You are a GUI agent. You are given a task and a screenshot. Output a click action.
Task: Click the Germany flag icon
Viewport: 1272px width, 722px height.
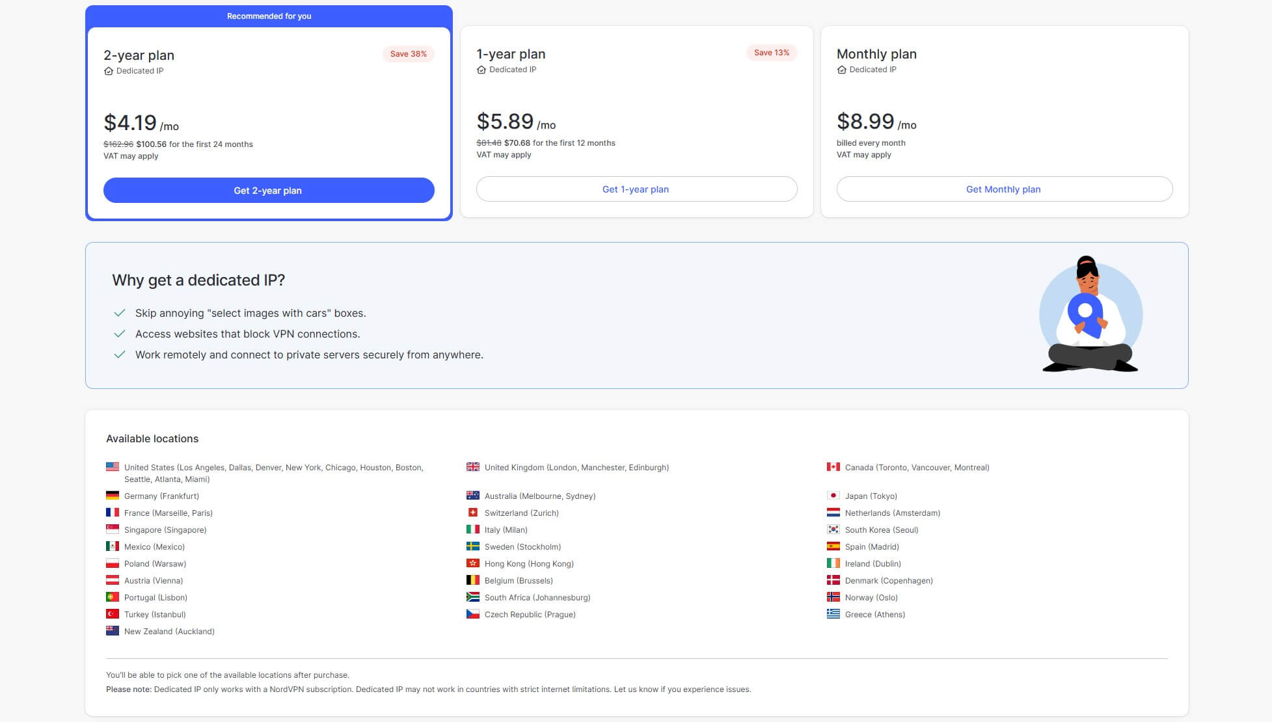pos(112,495)
